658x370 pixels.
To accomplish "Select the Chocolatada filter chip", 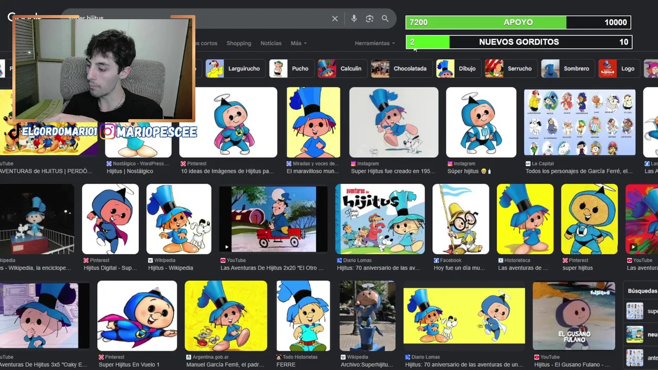I will (x=401, y=68).
